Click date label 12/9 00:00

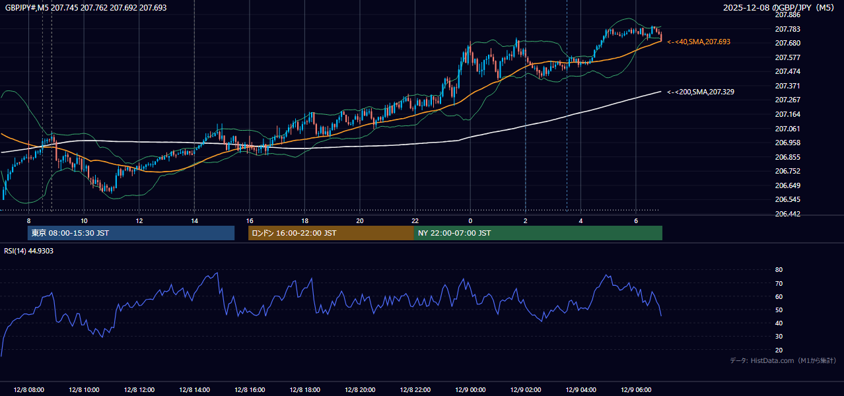[x=470, y=389]
